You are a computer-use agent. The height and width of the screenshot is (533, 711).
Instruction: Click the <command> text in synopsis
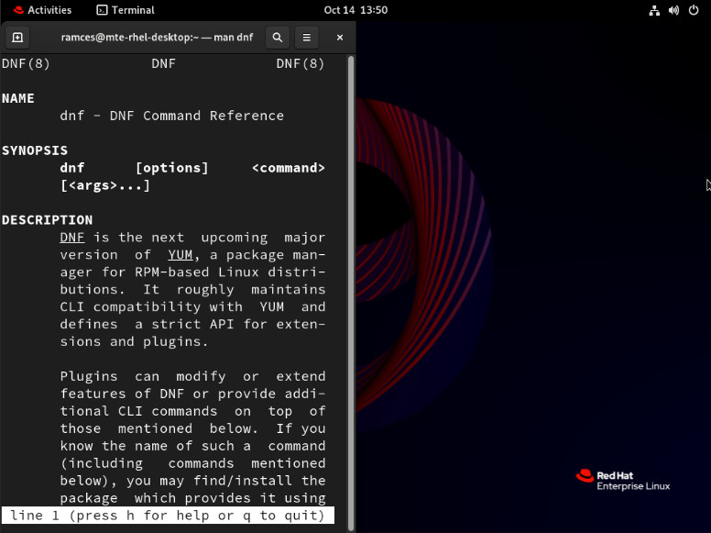click(289, 168)
